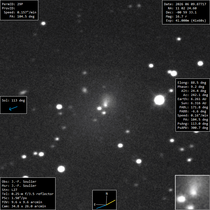The height and width of the screenshot is (210, 210).
Task: Select the 'Alt: 24.4 deg' line
Action: click(194, 91)
